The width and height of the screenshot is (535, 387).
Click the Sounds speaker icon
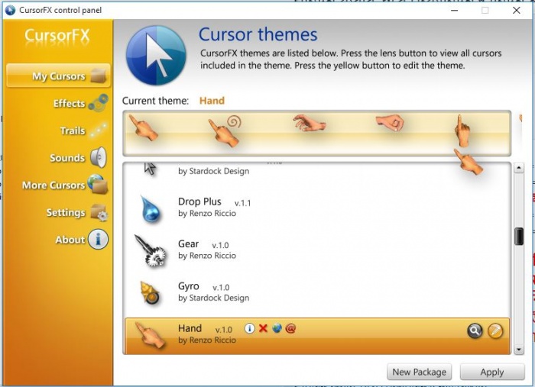click(x=99, y=157)
